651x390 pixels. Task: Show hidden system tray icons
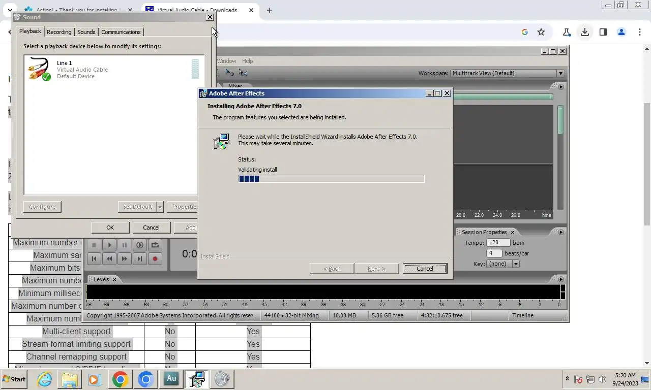point(567,379)
